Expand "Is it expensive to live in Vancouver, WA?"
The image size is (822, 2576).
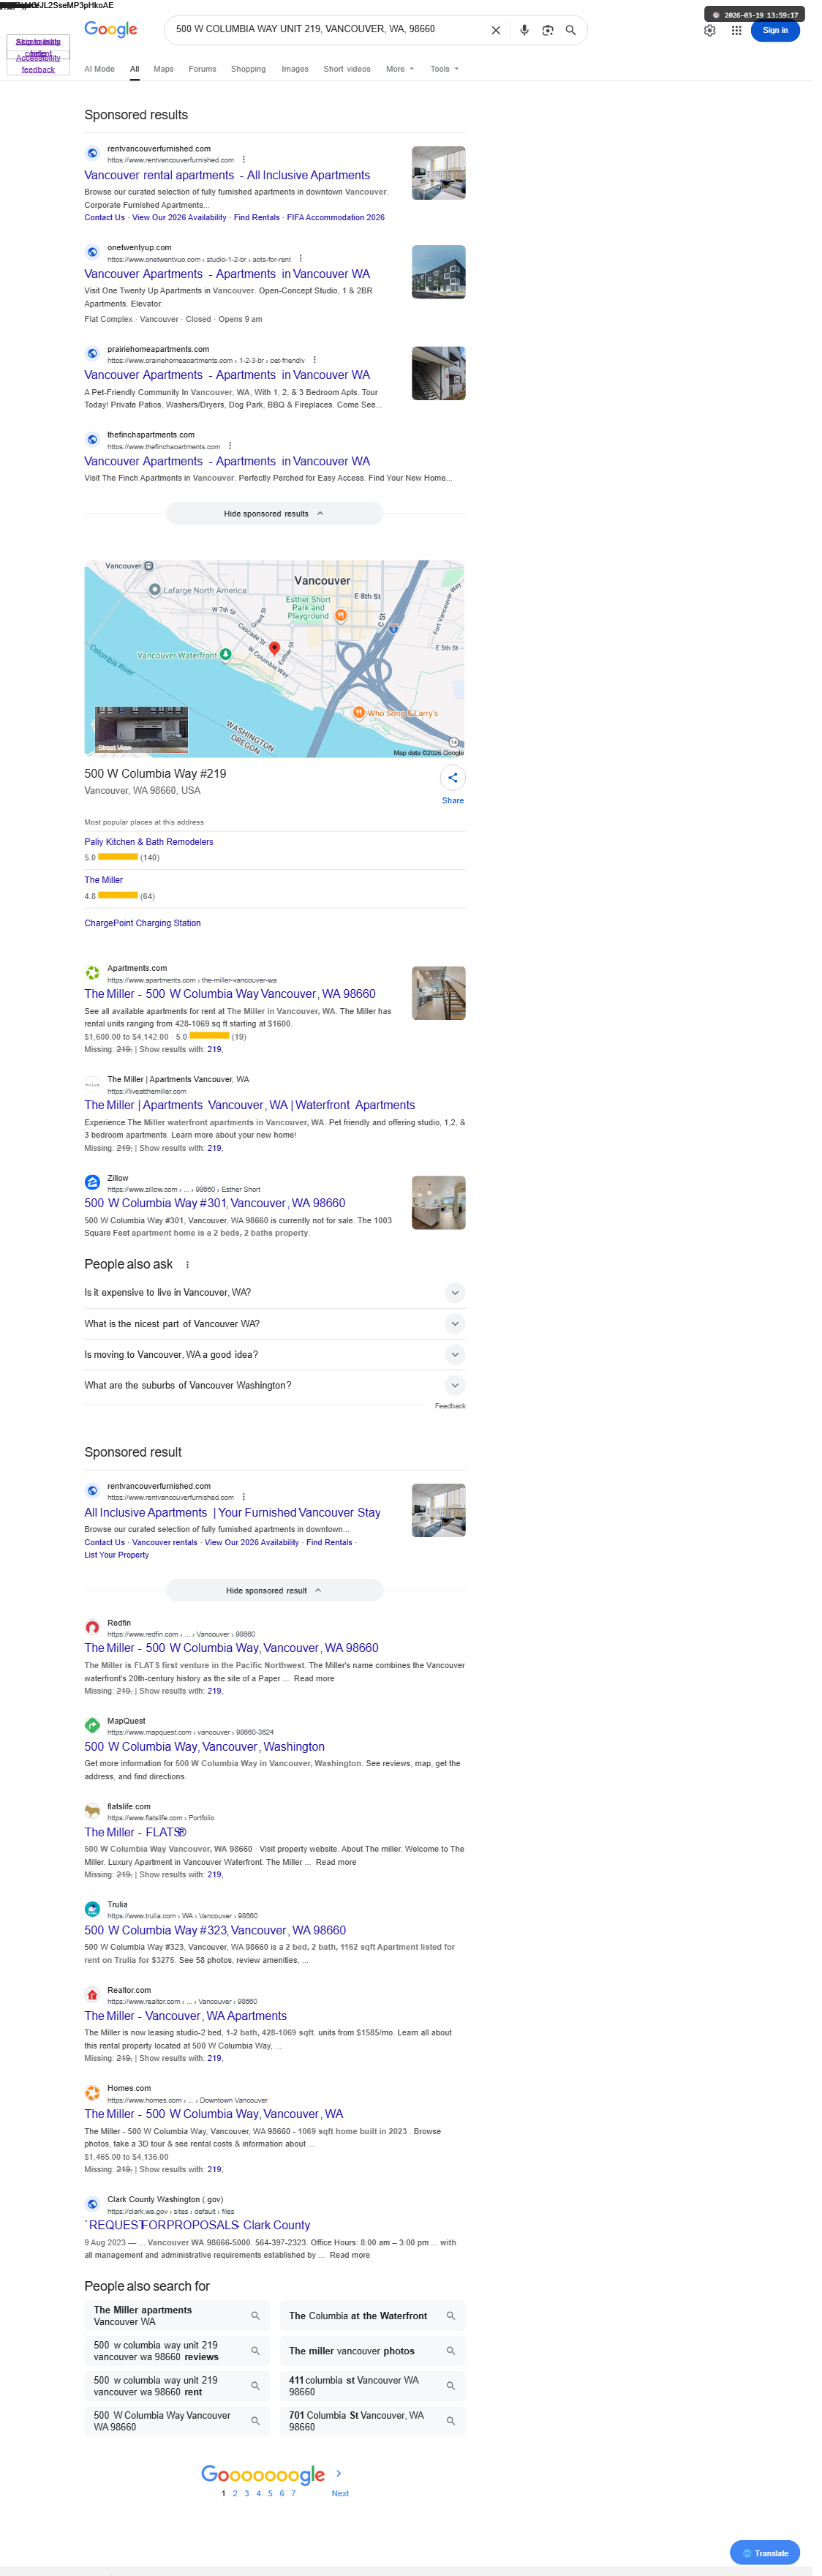coord(274,1293)
